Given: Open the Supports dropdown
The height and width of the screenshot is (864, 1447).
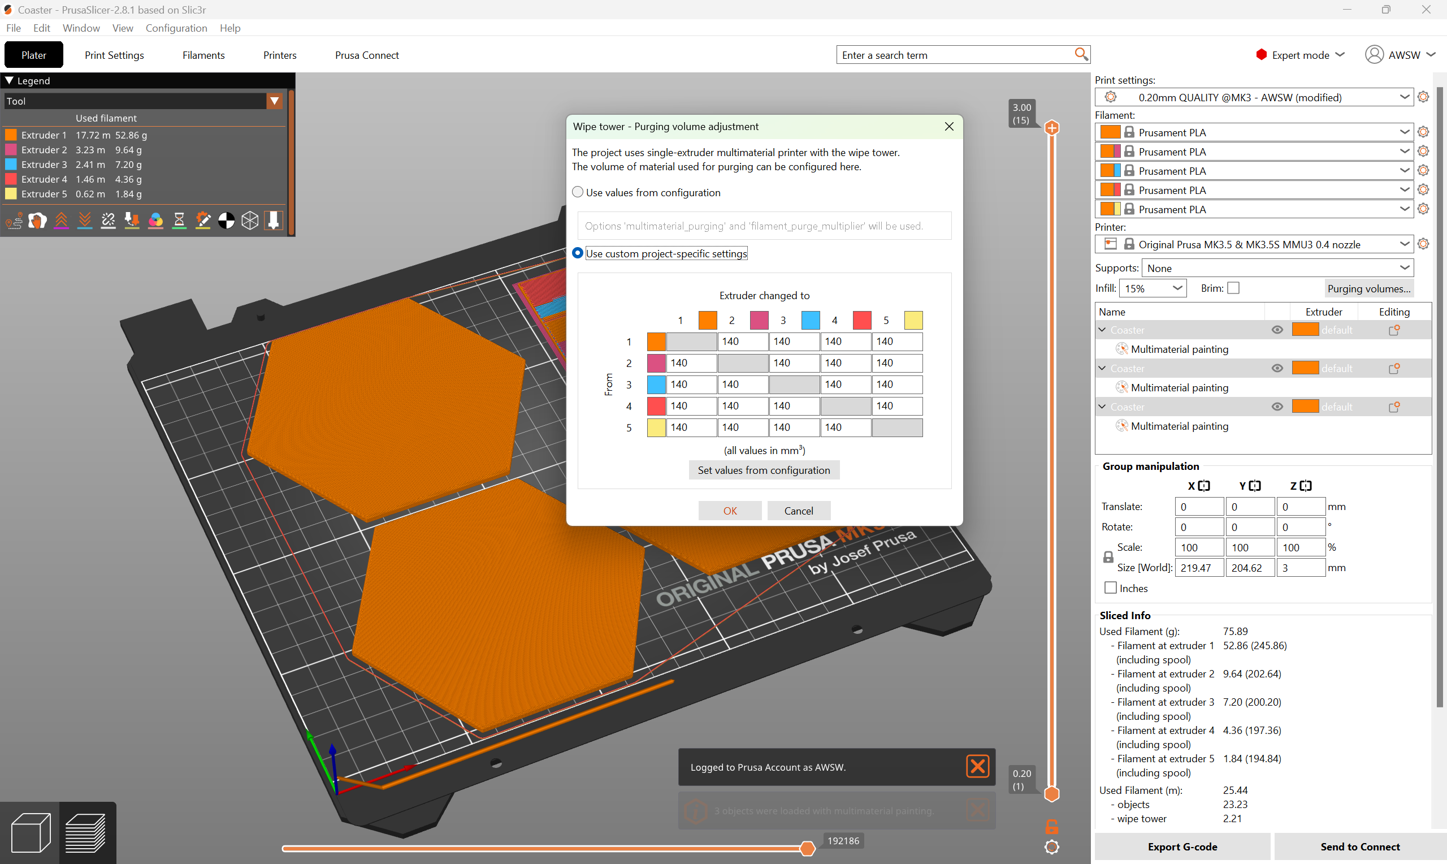Looking at the screenshot, I should click(x=1277, y=268).
